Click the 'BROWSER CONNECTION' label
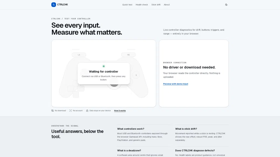 (175, 63)
